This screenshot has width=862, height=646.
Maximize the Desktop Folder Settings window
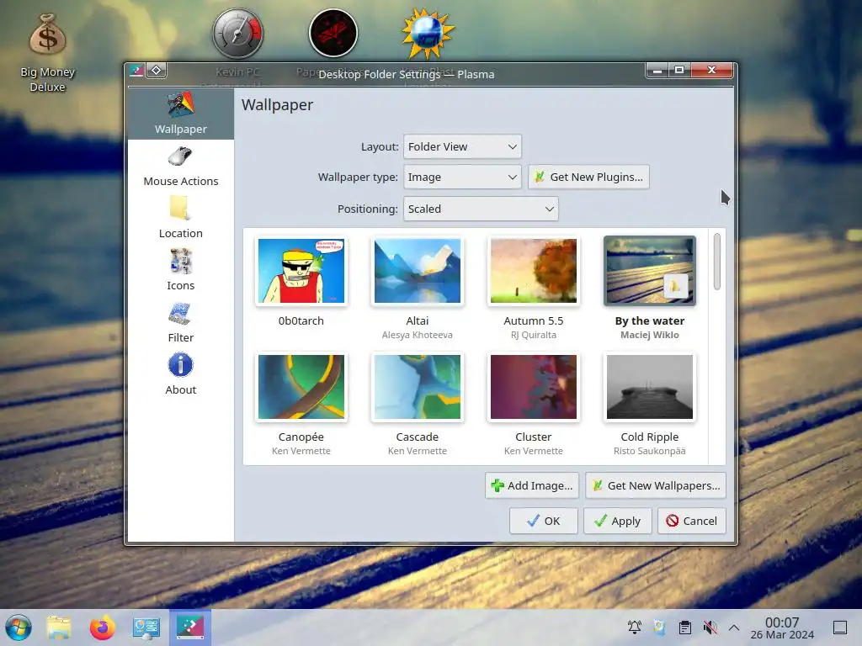click(679, 71)
